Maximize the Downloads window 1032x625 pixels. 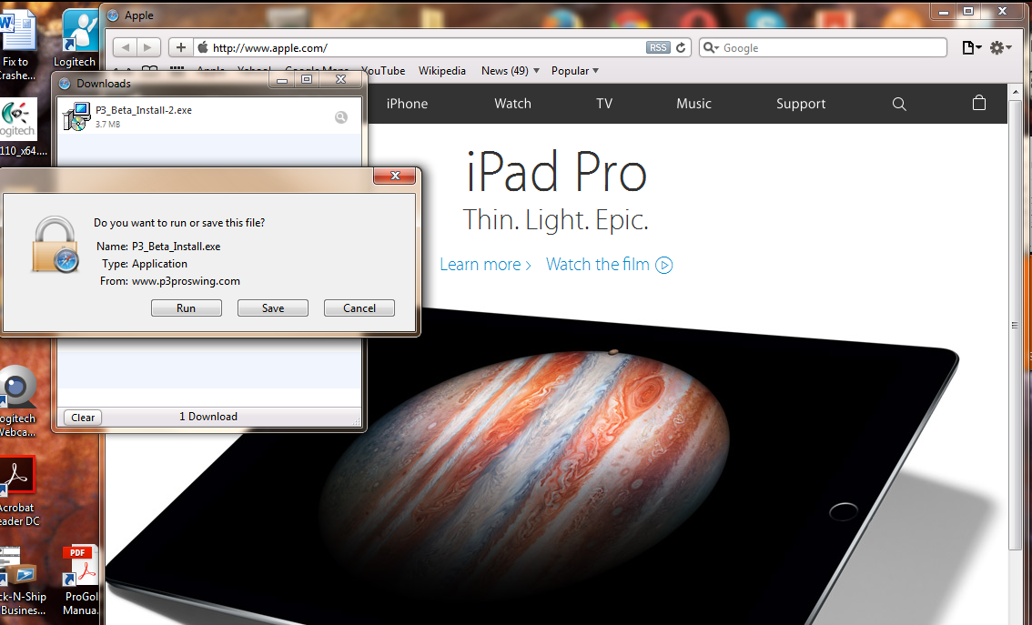tap(307, 80)
